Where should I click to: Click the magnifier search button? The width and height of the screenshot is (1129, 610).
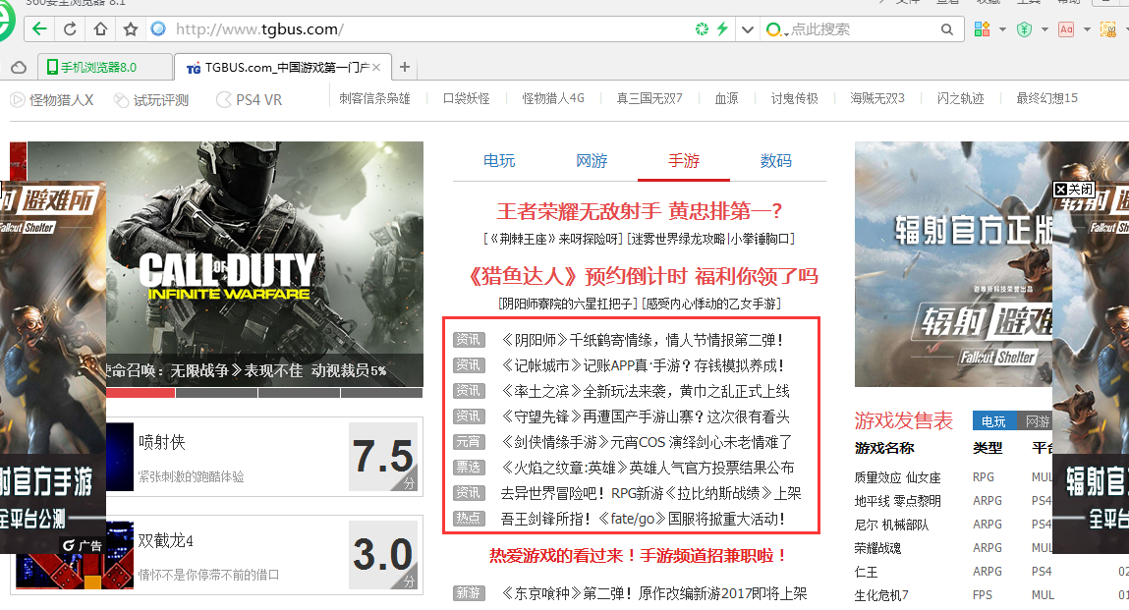[x=947, y=29]
